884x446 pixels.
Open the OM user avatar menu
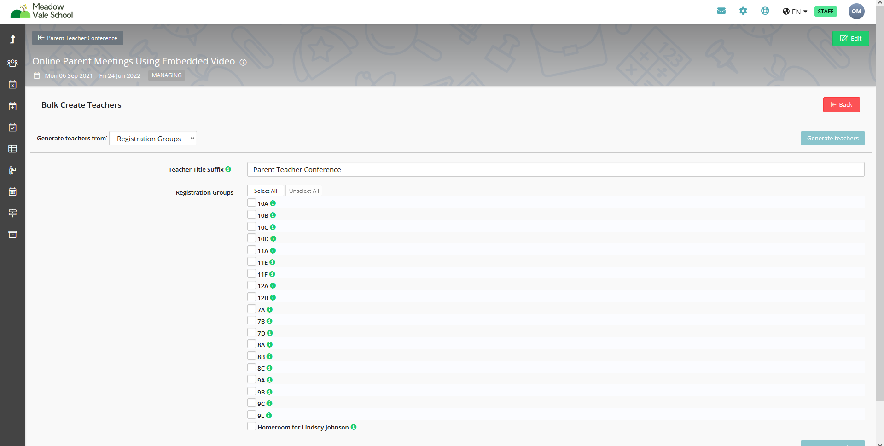856,12
